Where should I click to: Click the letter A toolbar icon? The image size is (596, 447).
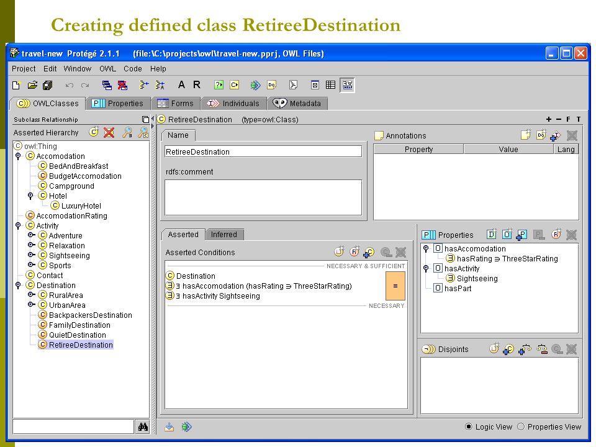tap(181, 85)
